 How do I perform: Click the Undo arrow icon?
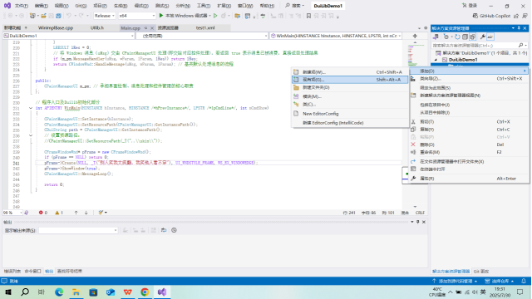[69, 16]
